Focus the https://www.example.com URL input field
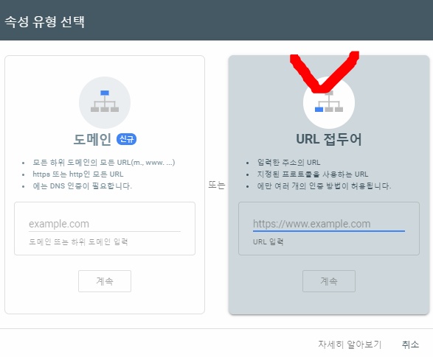This screenshot has height=357, width=433. tap(328, 224)
